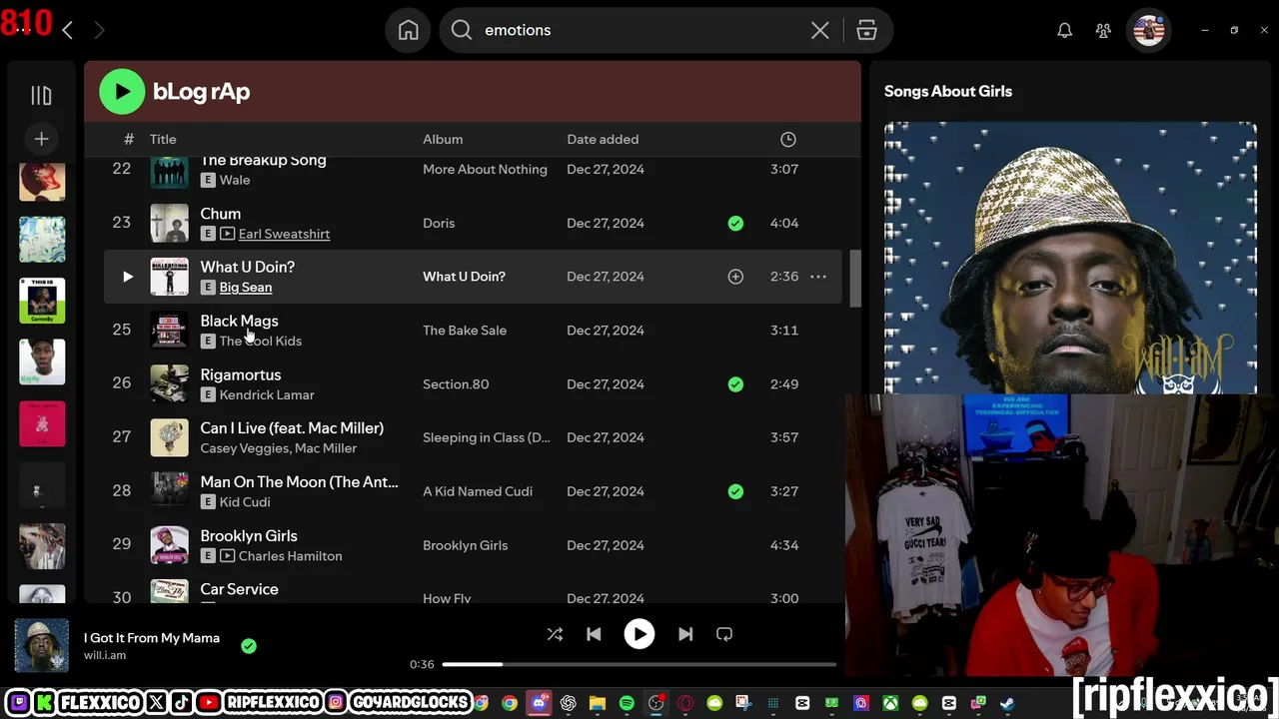Sort by the Date added column
This screenshot has width=1279, height=719.
coord(603,139)
